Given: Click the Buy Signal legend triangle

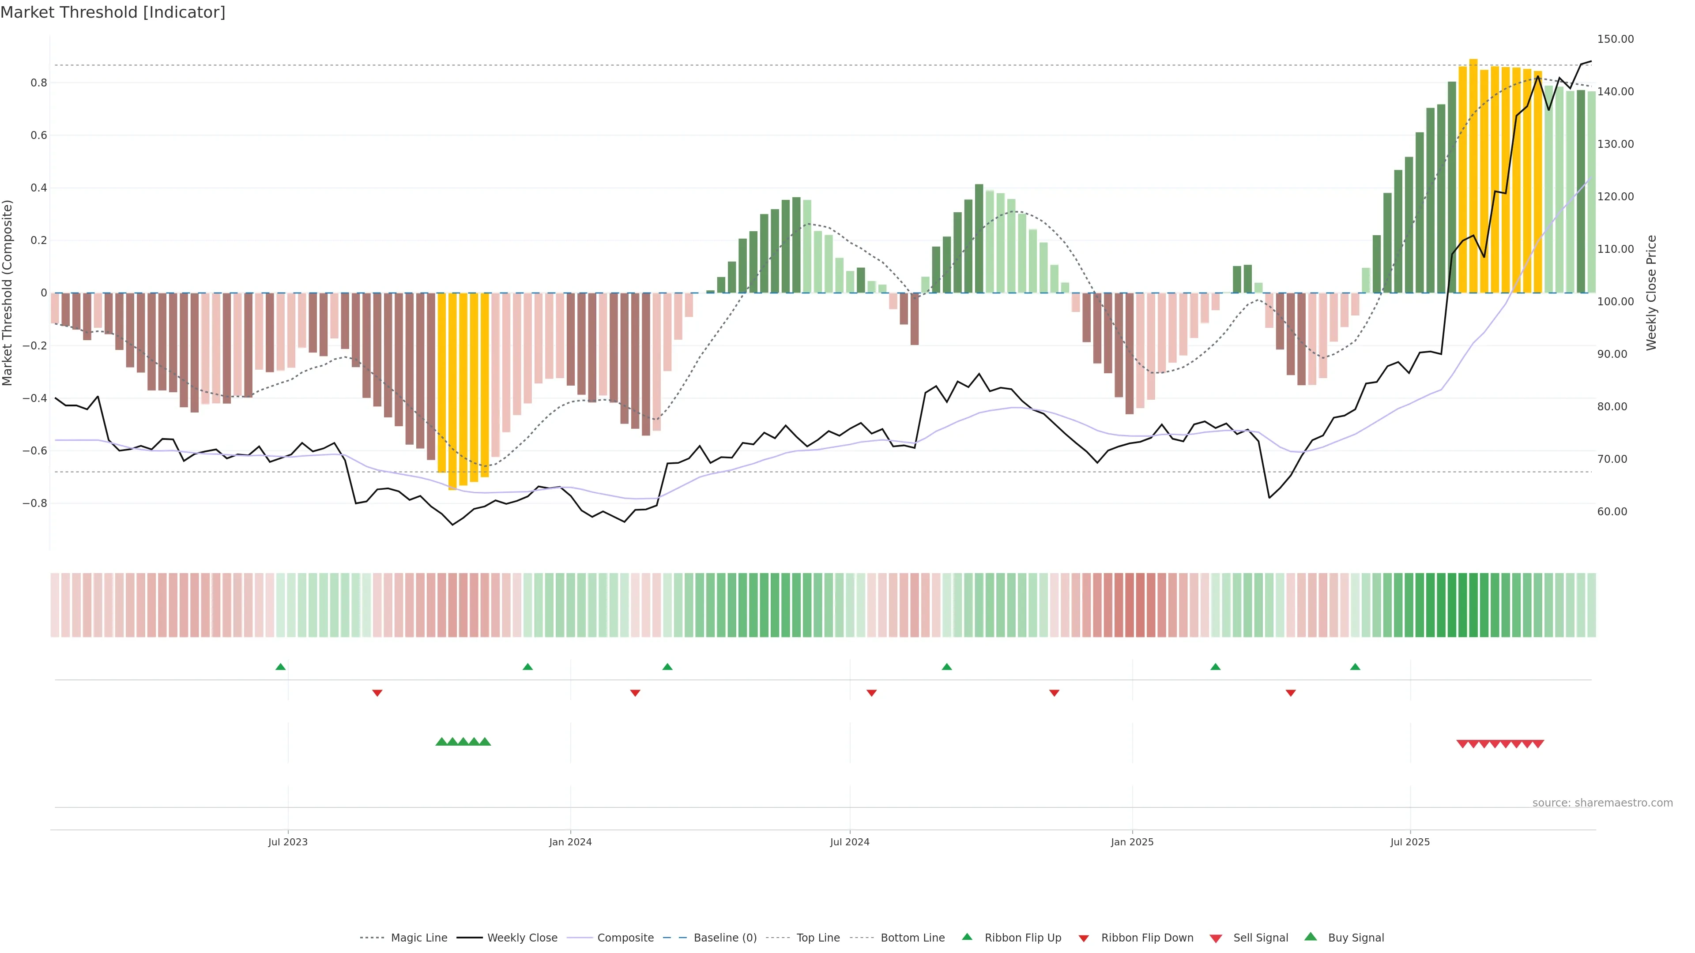Looking at the screenshot, I should tap(1311, 937).
